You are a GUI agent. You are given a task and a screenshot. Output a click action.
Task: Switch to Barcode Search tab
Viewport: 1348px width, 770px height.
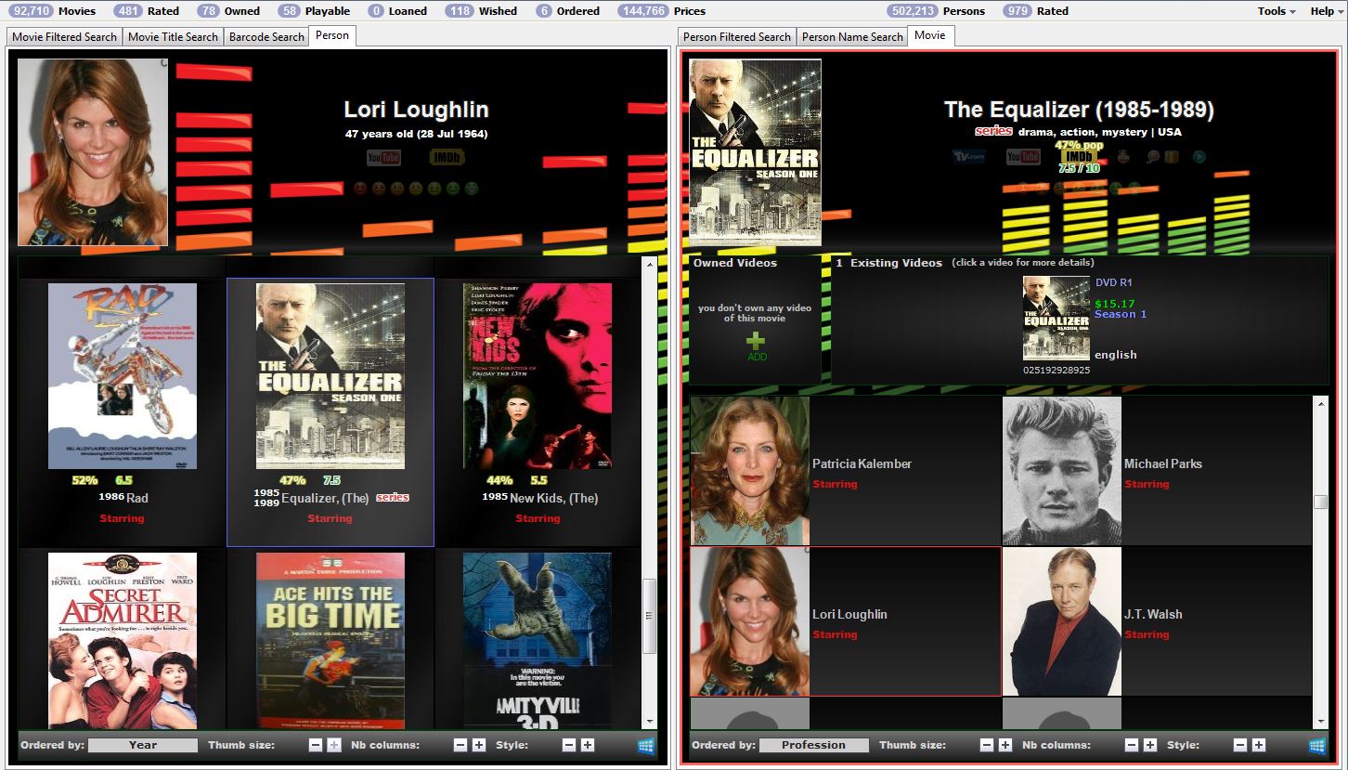tap(266, 37)
